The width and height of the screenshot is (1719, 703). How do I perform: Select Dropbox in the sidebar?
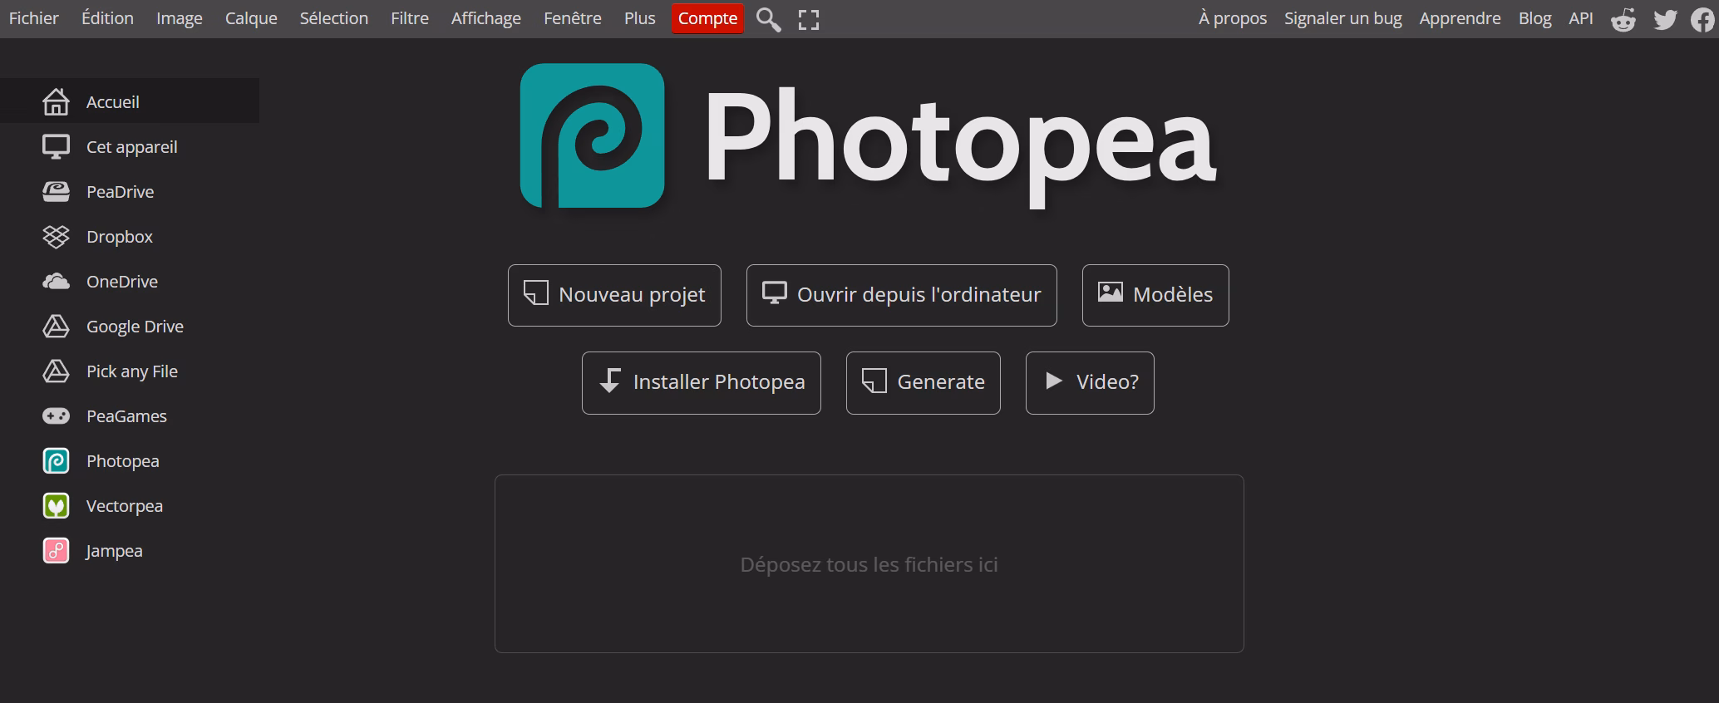tap(130, 236)
